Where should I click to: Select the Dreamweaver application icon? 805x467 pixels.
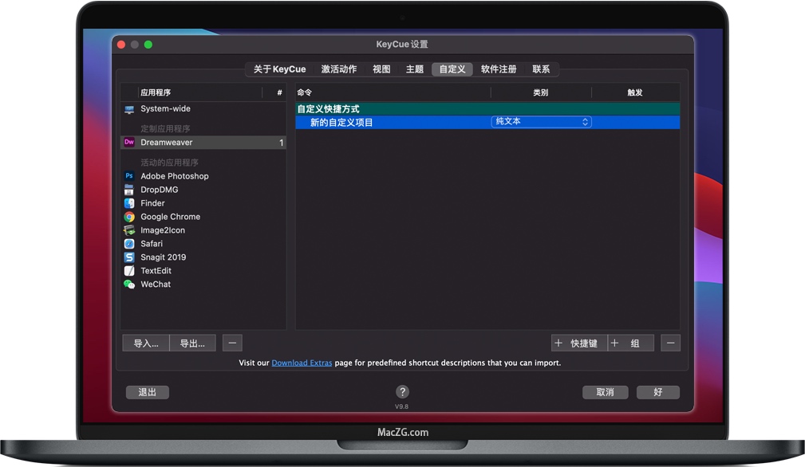129,142
